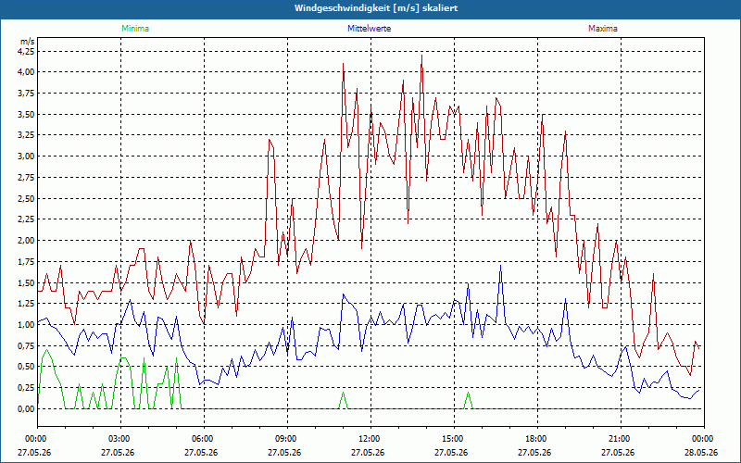Image resolution: width=741 pixels, height=463 pixels.
Task: Click the 4,00 value on the y-axis
Action: click(26, 72)
